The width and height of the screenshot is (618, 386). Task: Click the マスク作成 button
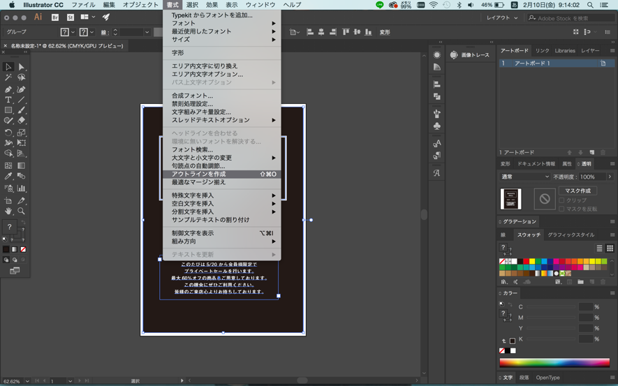(x=577, y=191)
